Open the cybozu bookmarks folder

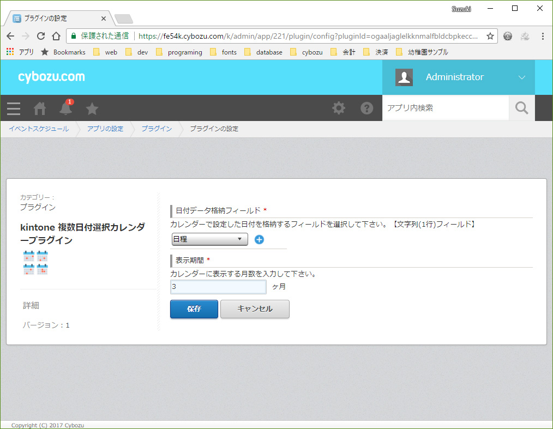(306, 52)
